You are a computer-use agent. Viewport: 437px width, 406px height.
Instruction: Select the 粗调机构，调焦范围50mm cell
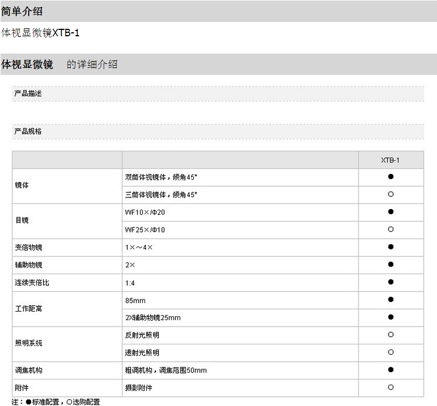point(240,371)
